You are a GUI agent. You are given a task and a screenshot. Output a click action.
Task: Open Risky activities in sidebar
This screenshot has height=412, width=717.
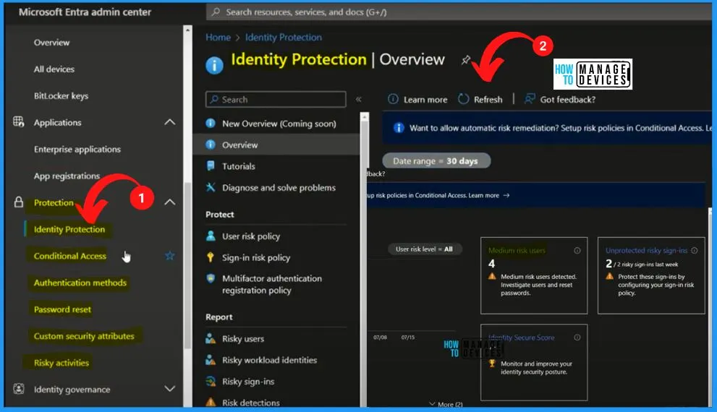point(61,363)
